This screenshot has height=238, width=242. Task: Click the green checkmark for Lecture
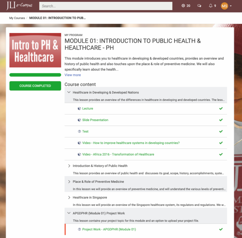(x=221, y=108)
